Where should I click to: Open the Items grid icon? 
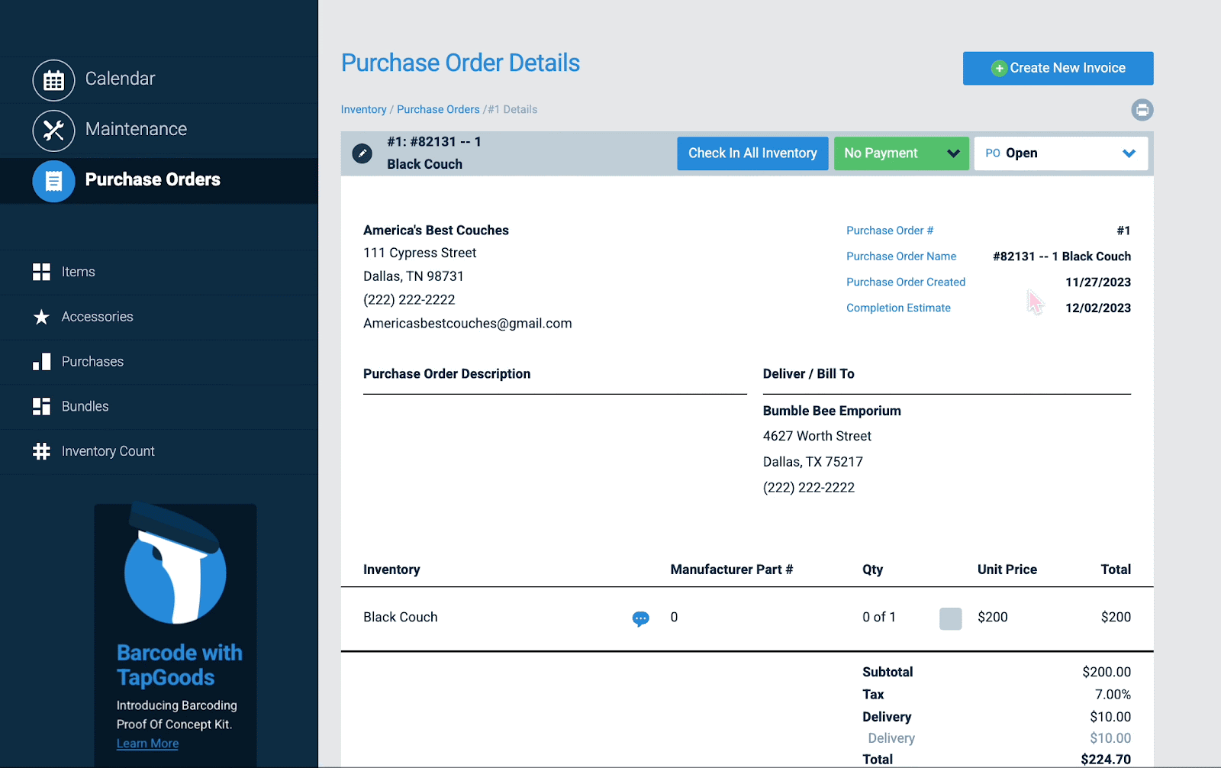[41, 272]
